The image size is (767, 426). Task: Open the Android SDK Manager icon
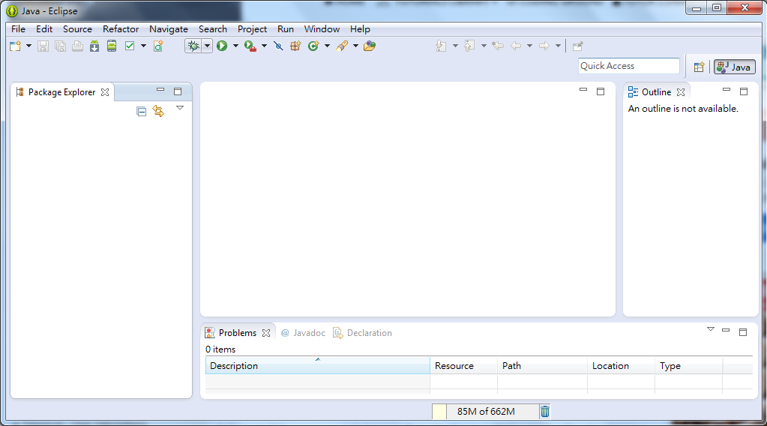click(94, 46)
